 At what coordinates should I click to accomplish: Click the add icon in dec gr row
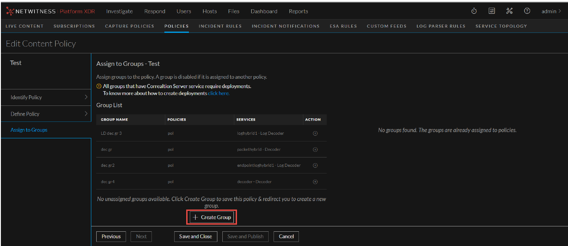click(x=315, y=149)
